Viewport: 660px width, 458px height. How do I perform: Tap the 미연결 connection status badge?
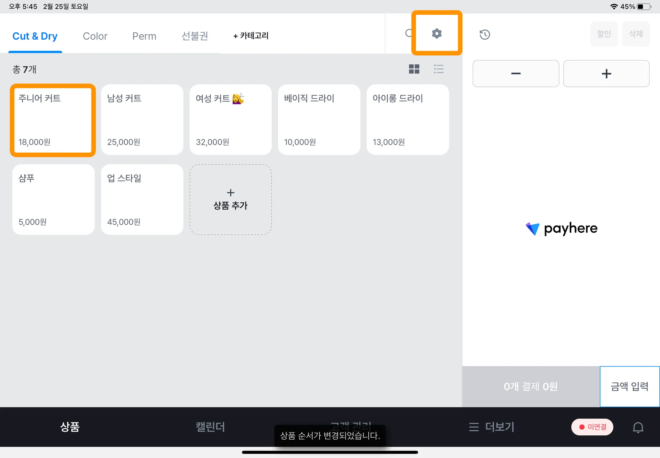click(592, 427)
